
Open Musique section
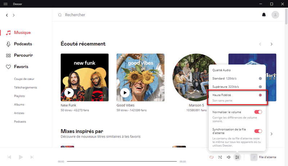click(22, 33)
